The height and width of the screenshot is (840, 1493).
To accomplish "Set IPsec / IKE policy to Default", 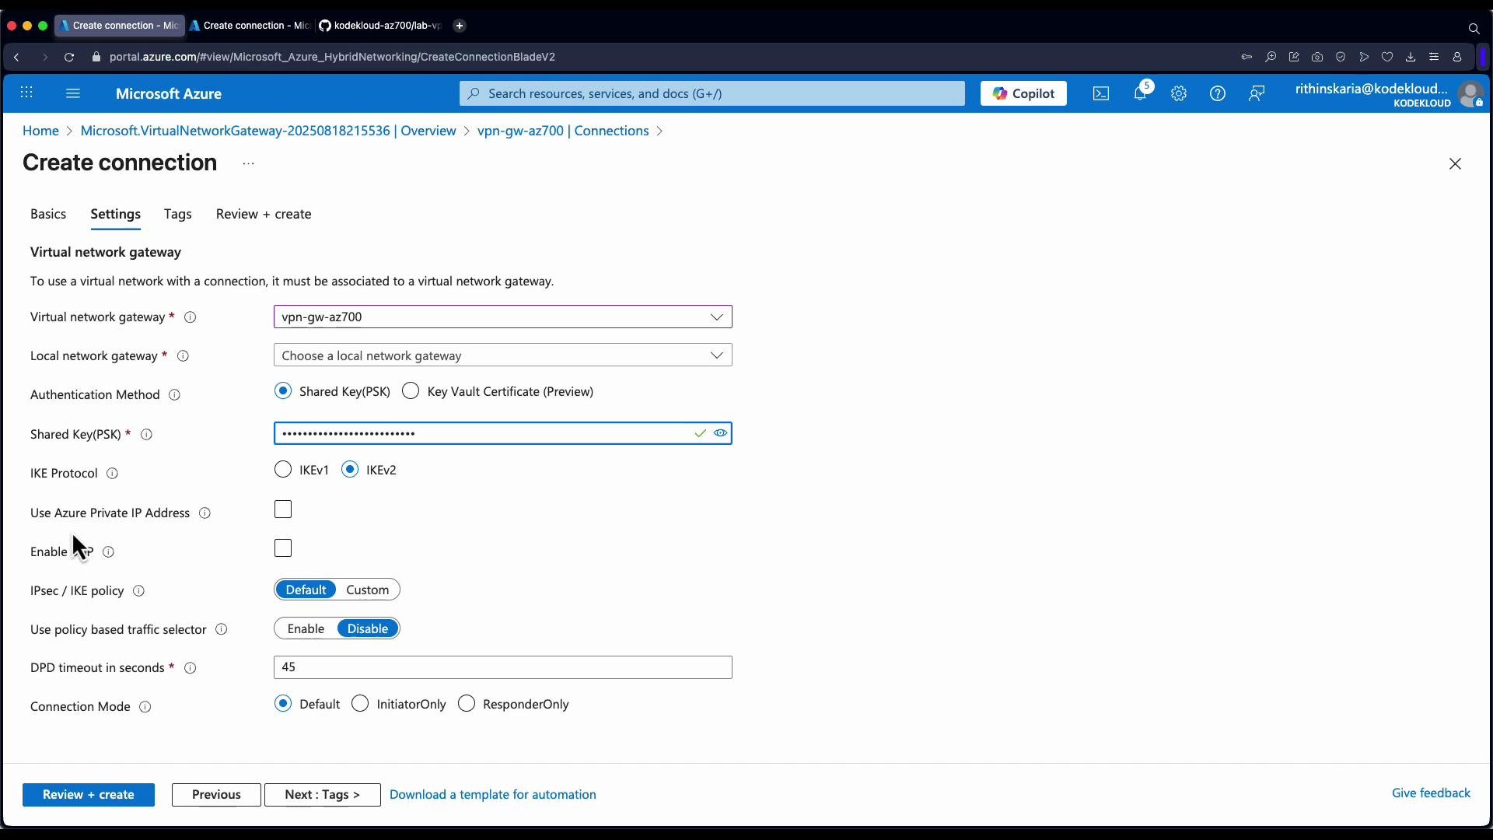I will (306, 590).
